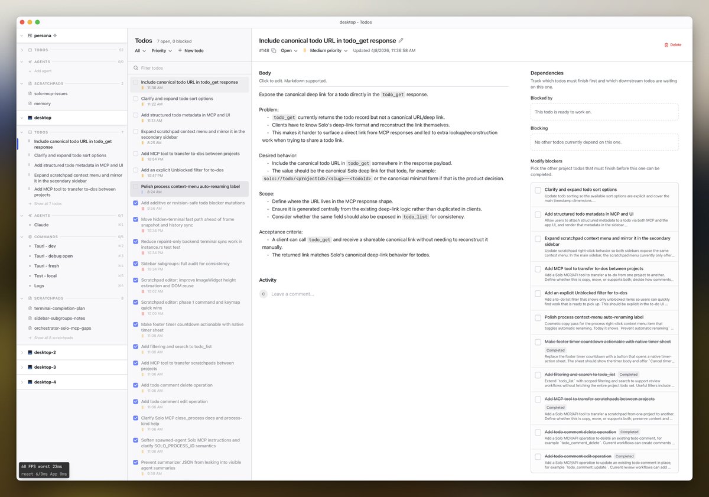709x497 pixels.
Task: Uncheck 'Add additive or revision-safe todo blocker mutations'
Action: (x=136, y=203)
